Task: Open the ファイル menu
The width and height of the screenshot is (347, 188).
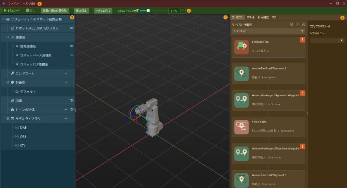Action: [14, 3]
